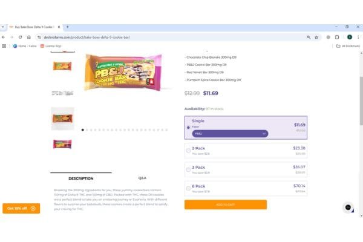Viewport: 363px width, 242px height.
Task: Click the first image carousel dot
Action: coord(83,129)
